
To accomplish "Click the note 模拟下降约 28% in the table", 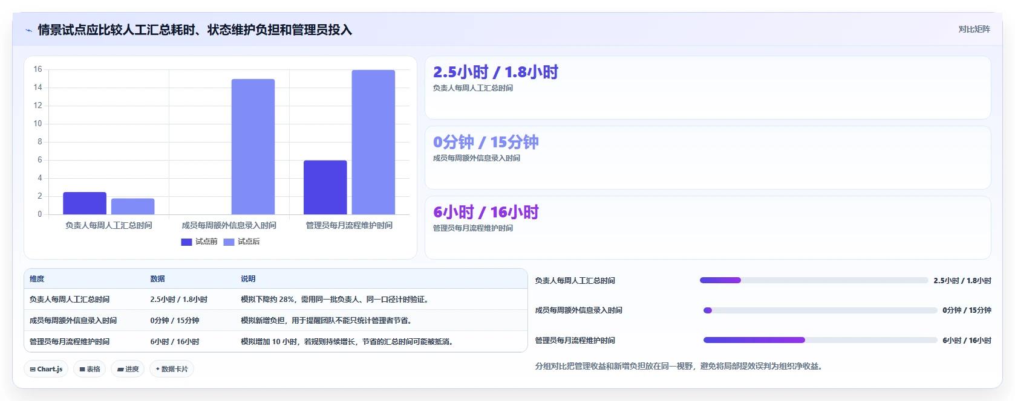I will click(335, 300).
